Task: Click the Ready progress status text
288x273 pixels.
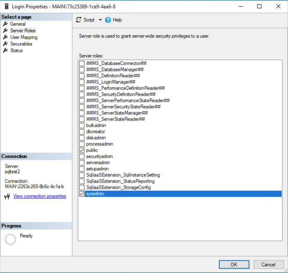Action: [x=26, y=236]
